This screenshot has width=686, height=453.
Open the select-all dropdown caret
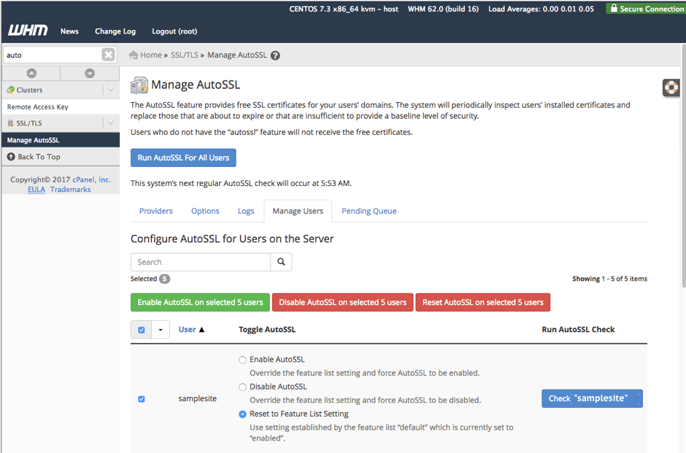[161, 330]
